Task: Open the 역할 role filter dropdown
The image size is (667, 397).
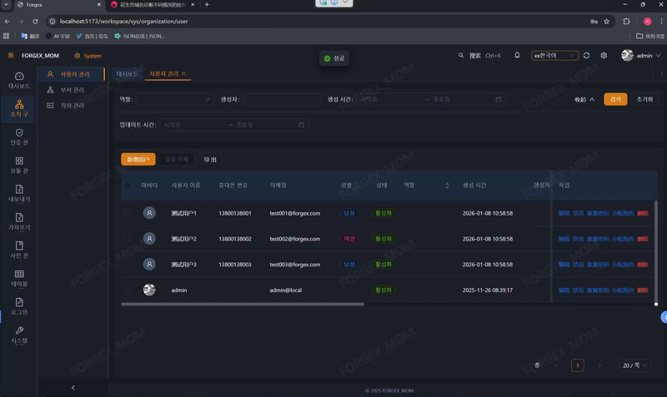Action: (174, 99)
